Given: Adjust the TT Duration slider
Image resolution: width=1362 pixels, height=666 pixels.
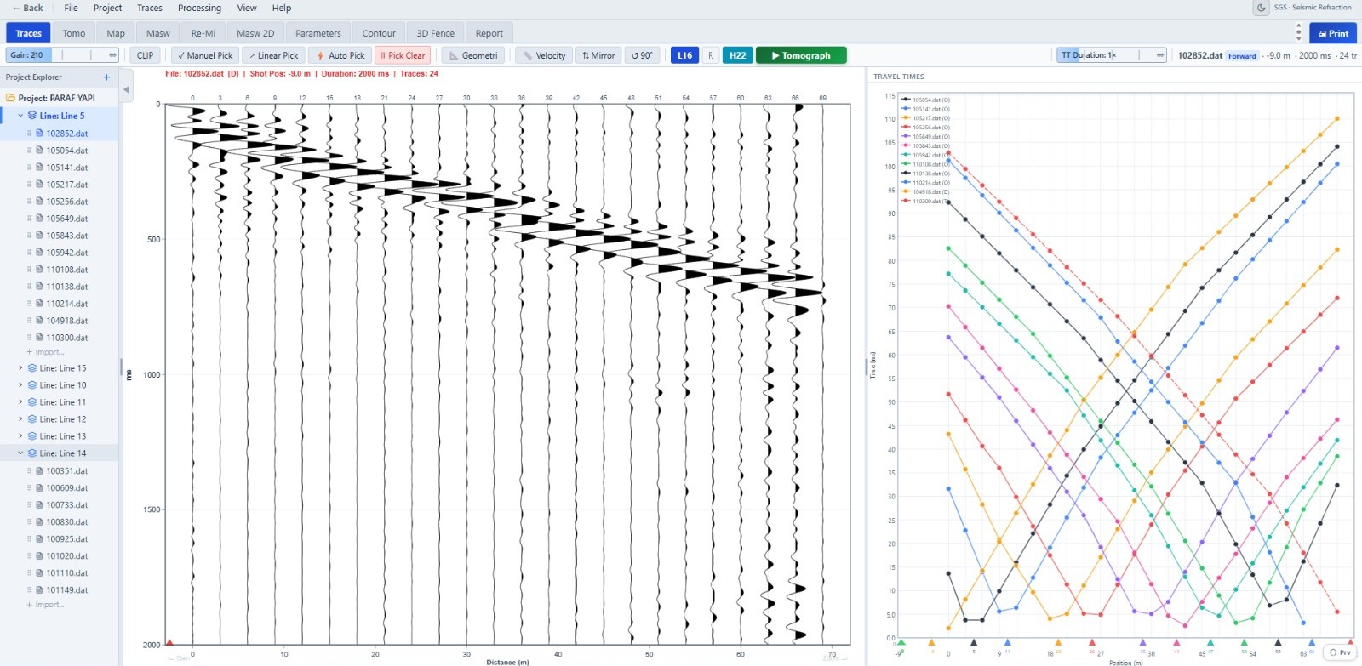Looking at the screenshot, I should click(x=1111, y=54).
